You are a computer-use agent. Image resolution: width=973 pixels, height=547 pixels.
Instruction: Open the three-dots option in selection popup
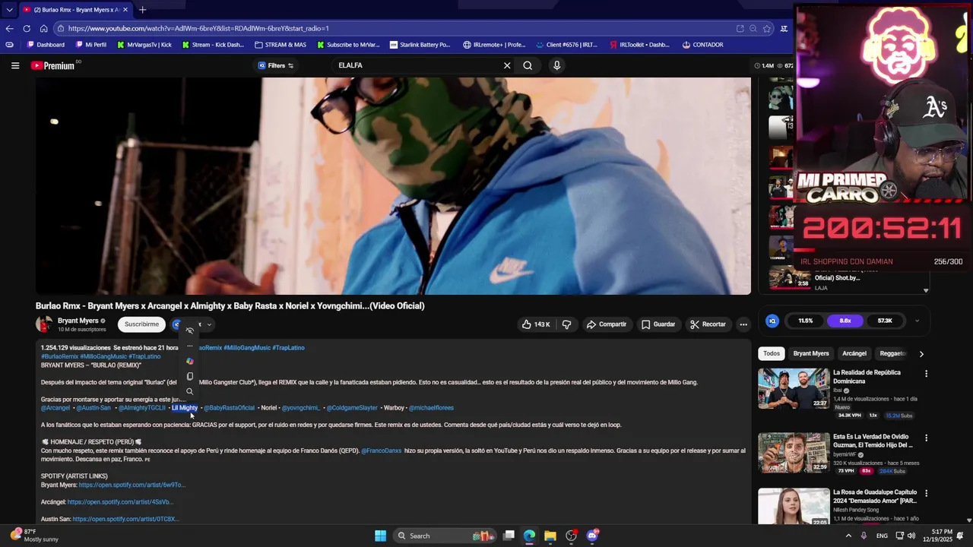tap(190, 346)
